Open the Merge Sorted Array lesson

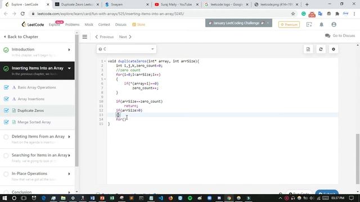coord(34,122)
